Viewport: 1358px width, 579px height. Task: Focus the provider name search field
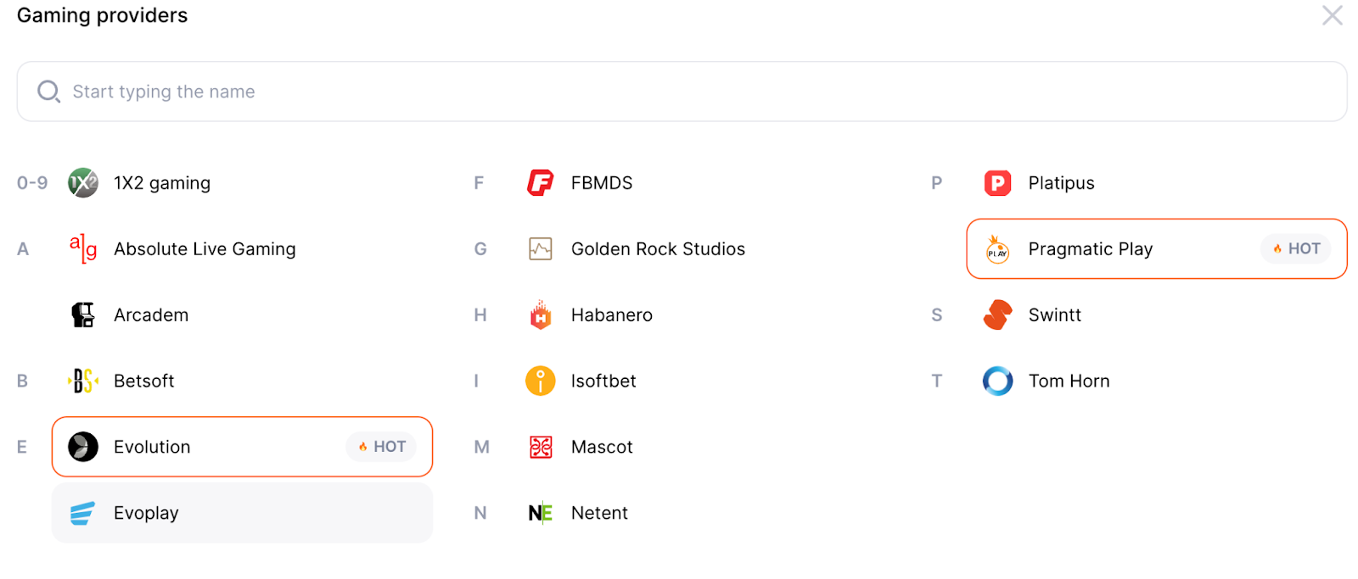coord(682,92)
